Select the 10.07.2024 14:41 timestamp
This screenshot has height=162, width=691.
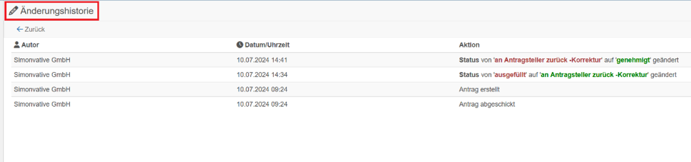(x=262, y=60)
